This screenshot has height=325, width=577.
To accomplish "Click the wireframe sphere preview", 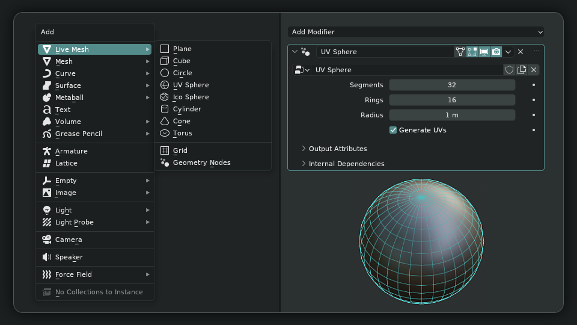I will click(x=421, y=242).
